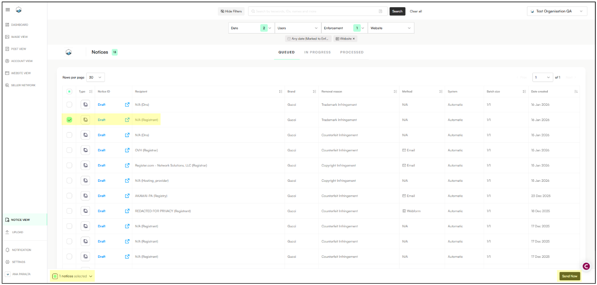Open external link for OVH (Registrar) notice
597x285 pixels.
(x=127, y=150)
